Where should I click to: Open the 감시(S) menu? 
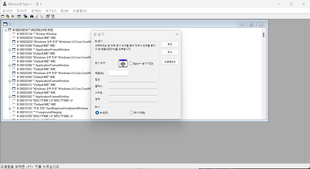pos(7,11)
